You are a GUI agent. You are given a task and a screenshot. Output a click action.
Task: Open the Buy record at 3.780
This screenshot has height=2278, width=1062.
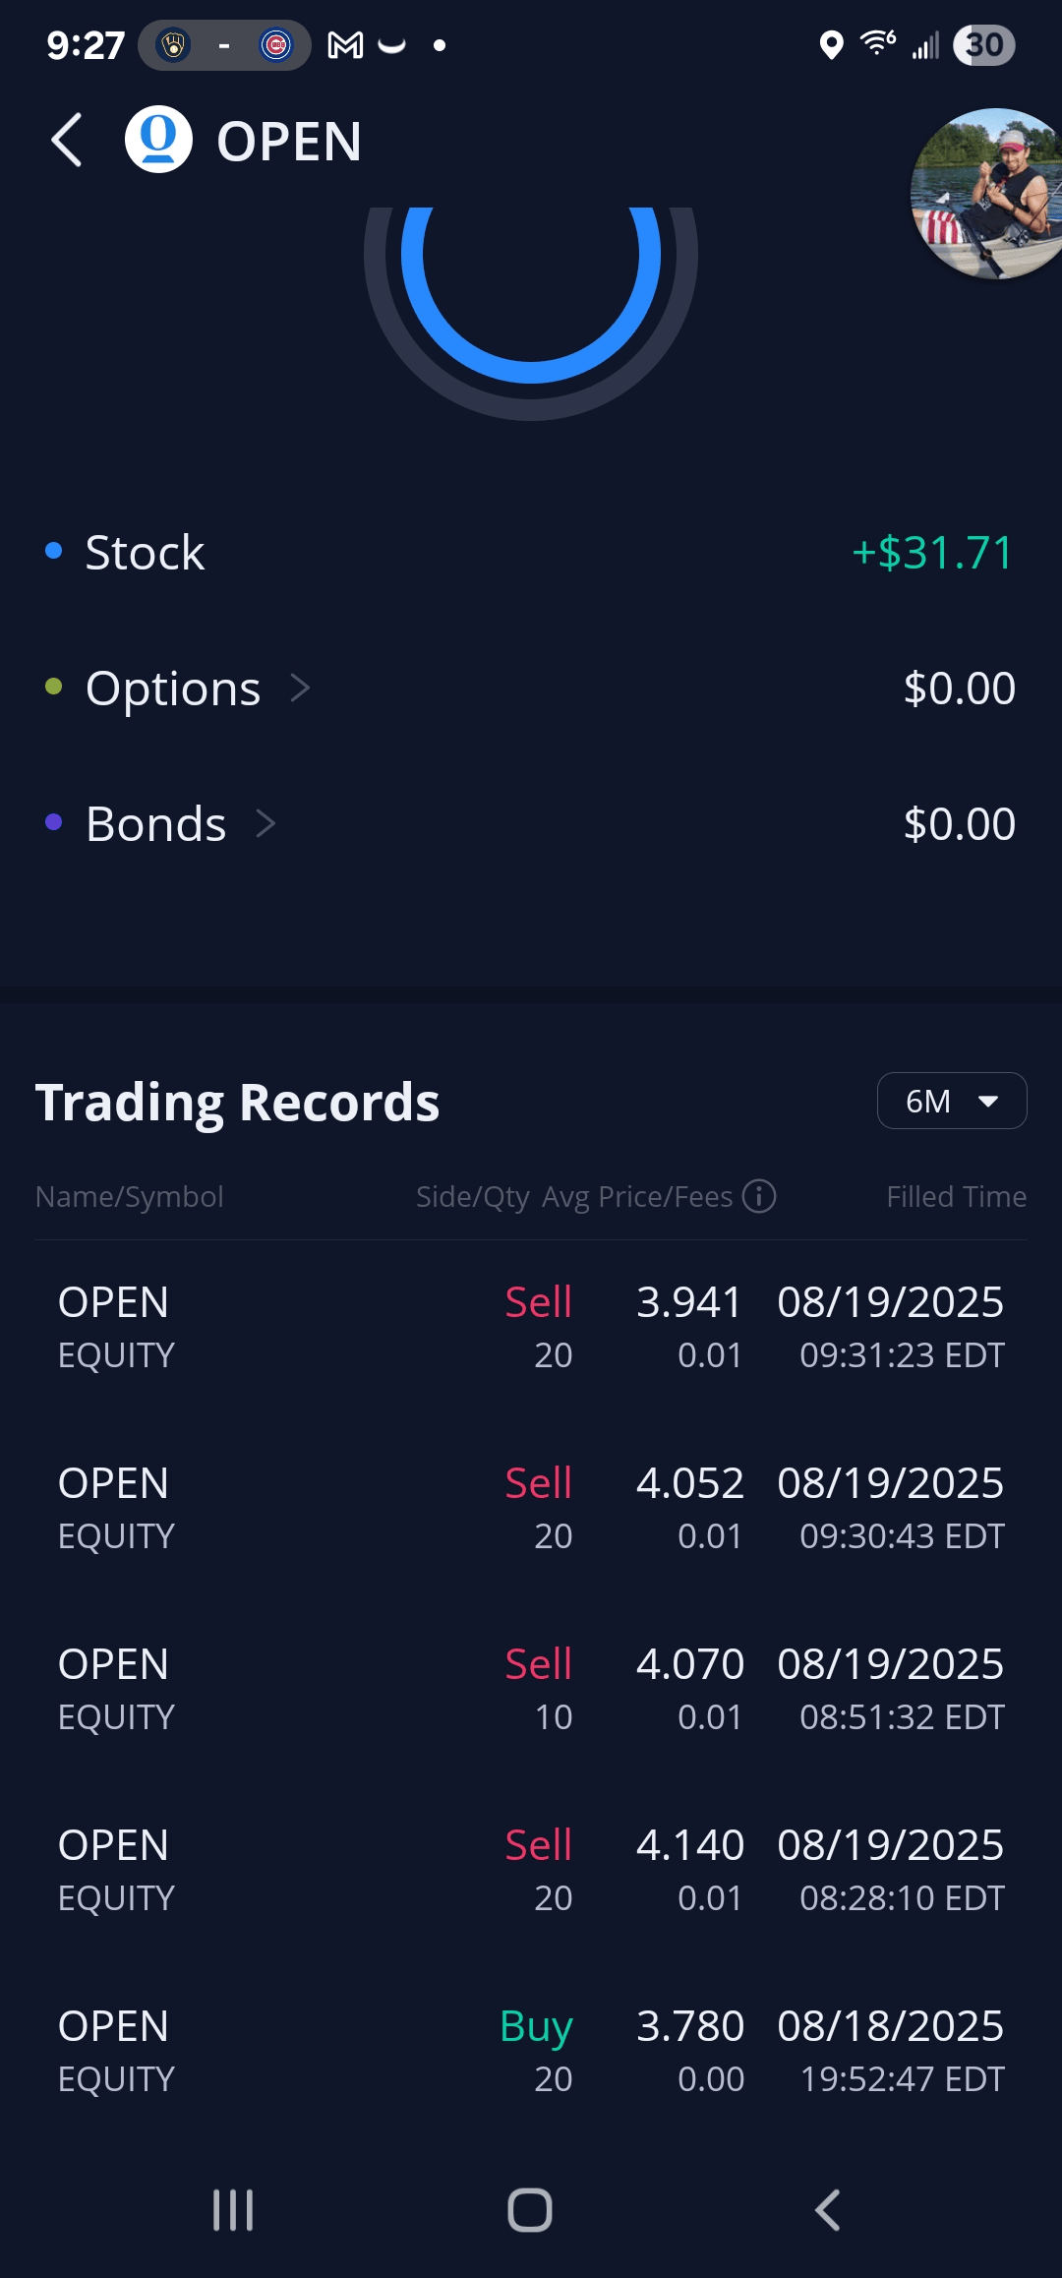pos(531,2051)
